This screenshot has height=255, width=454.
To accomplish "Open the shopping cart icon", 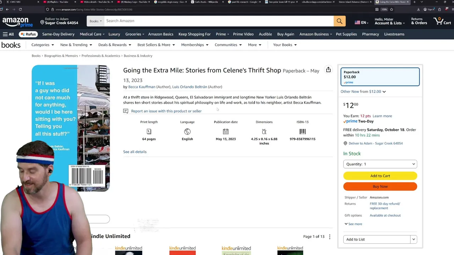I will coord(442,21).
